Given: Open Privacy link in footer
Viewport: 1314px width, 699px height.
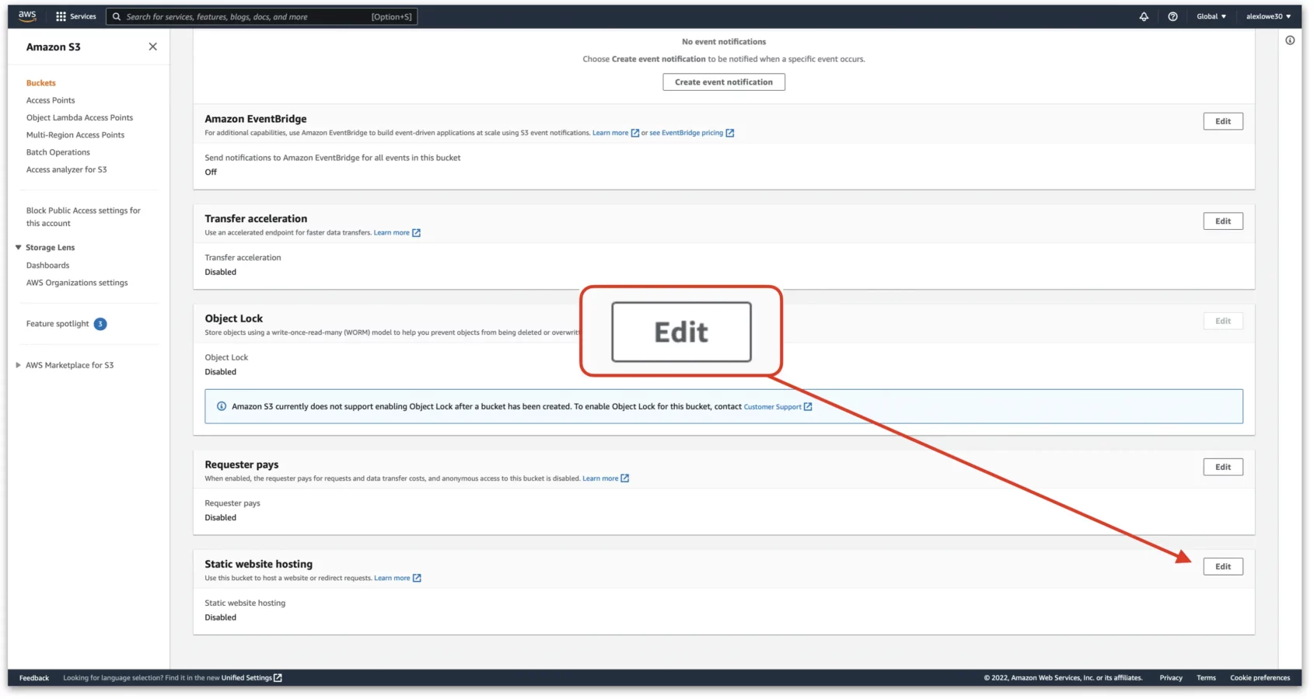Looking at the screenshot, I should (1171, 678).
